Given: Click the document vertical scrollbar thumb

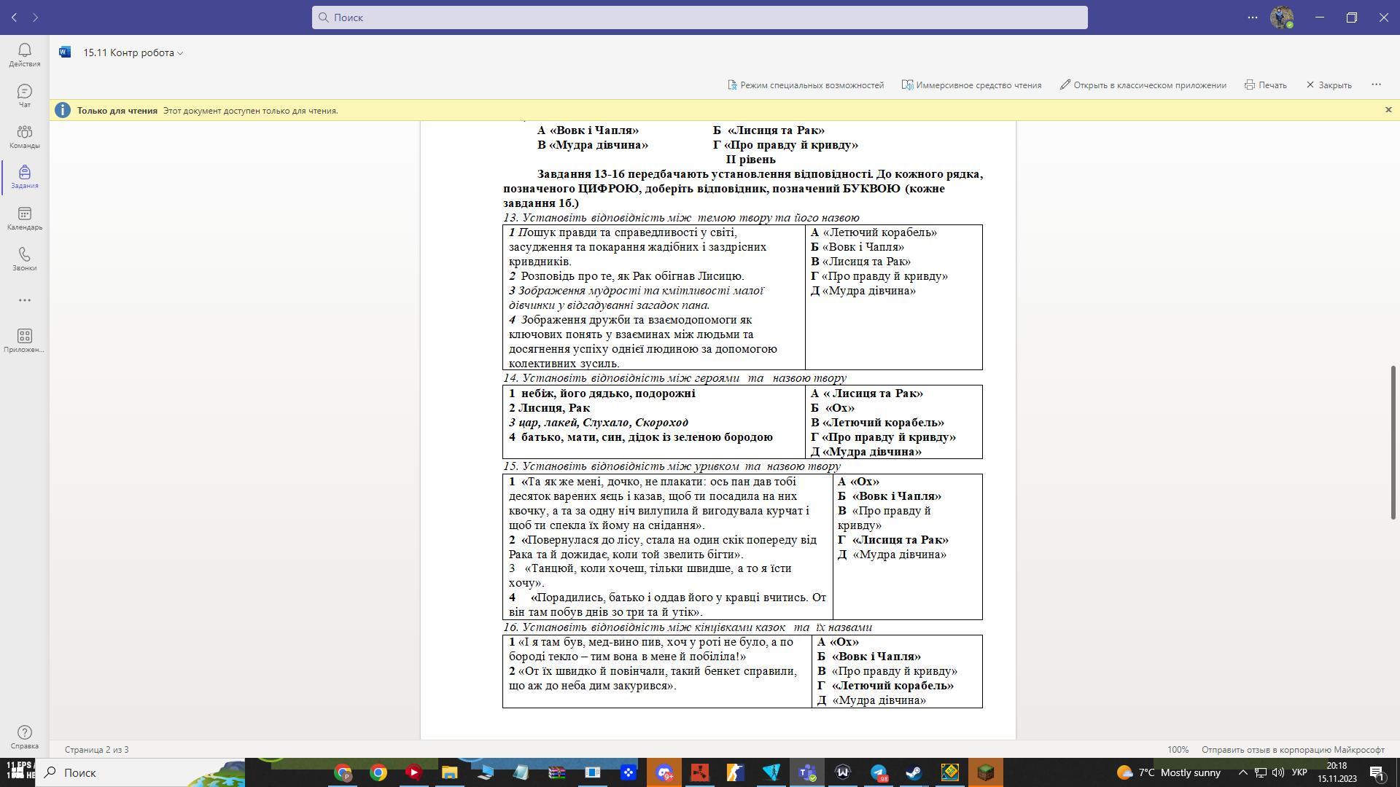Looking at the screenshot, I should click(x=1393, y=442).
